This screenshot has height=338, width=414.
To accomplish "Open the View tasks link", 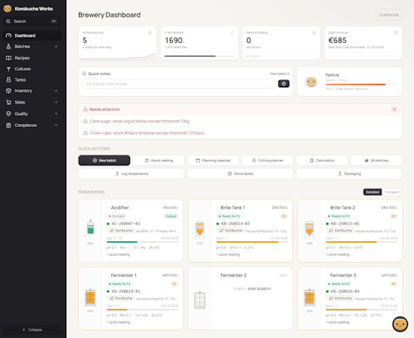I will 280,74.
